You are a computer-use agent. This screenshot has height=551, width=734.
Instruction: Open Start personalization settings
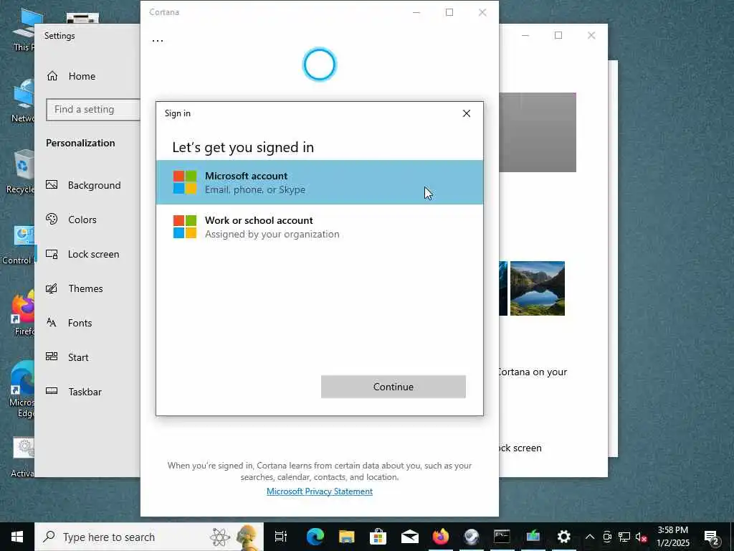pyautogui.click(x=87, y=357)
